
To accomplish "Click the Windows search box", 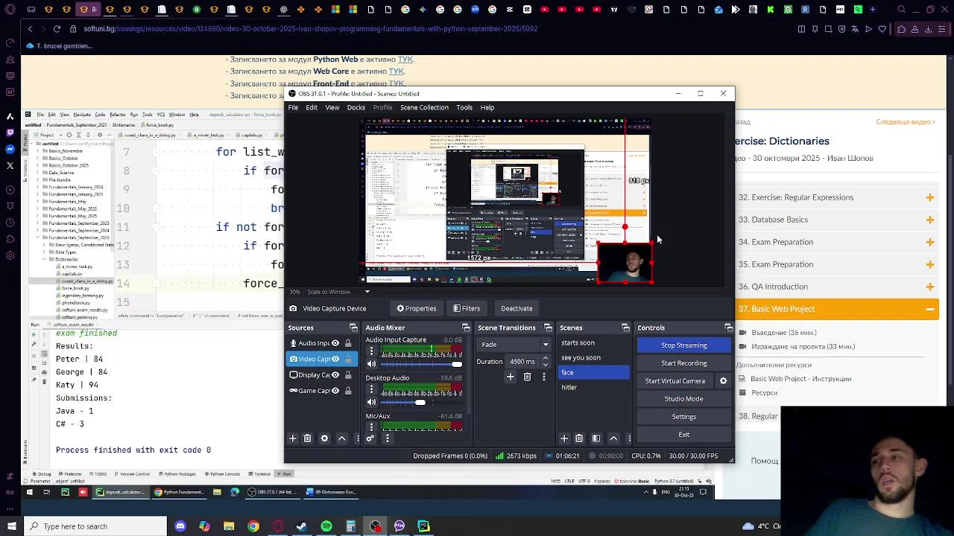I will 95,526.
